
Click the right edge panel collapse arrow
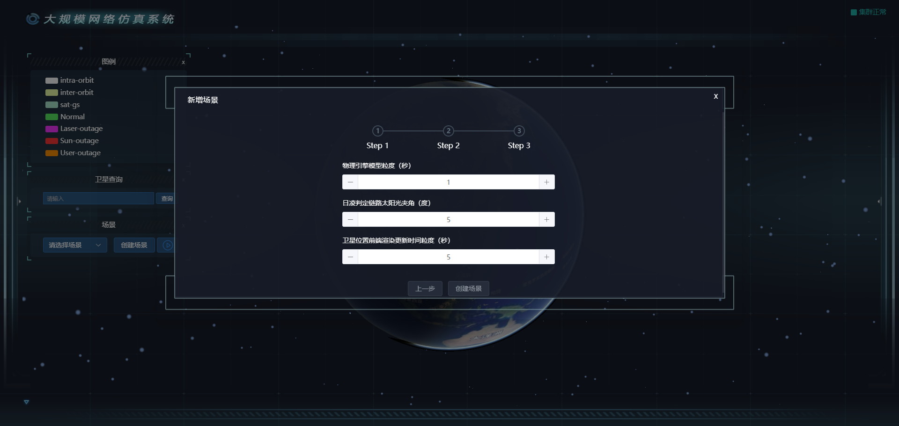[x=879, y=201]
